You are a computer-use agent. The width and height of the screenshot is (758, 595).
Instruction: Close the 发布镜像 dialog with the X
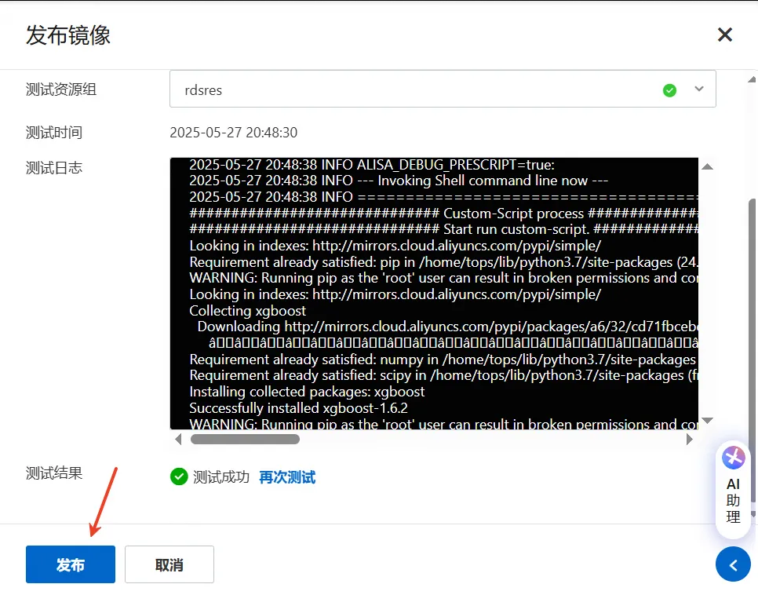click(724, 35)
